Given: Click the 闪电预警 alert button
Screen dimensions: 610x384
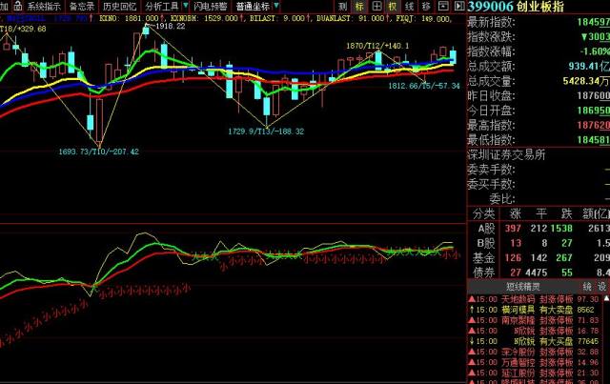Looking at the screenshot, I should [x=211, y=7].
